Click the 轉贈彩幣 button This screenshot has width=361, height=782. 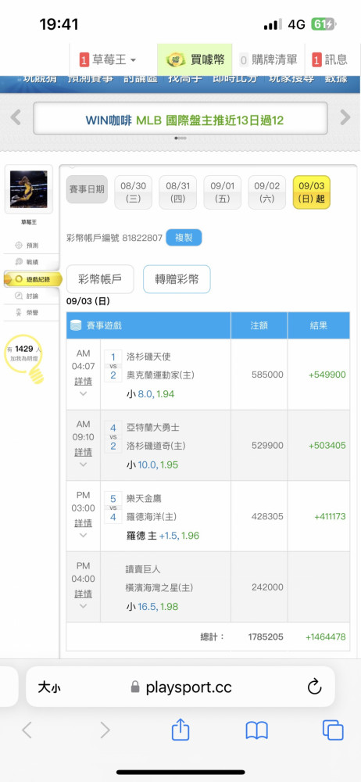pyautogui.click(x=177, y=279)
